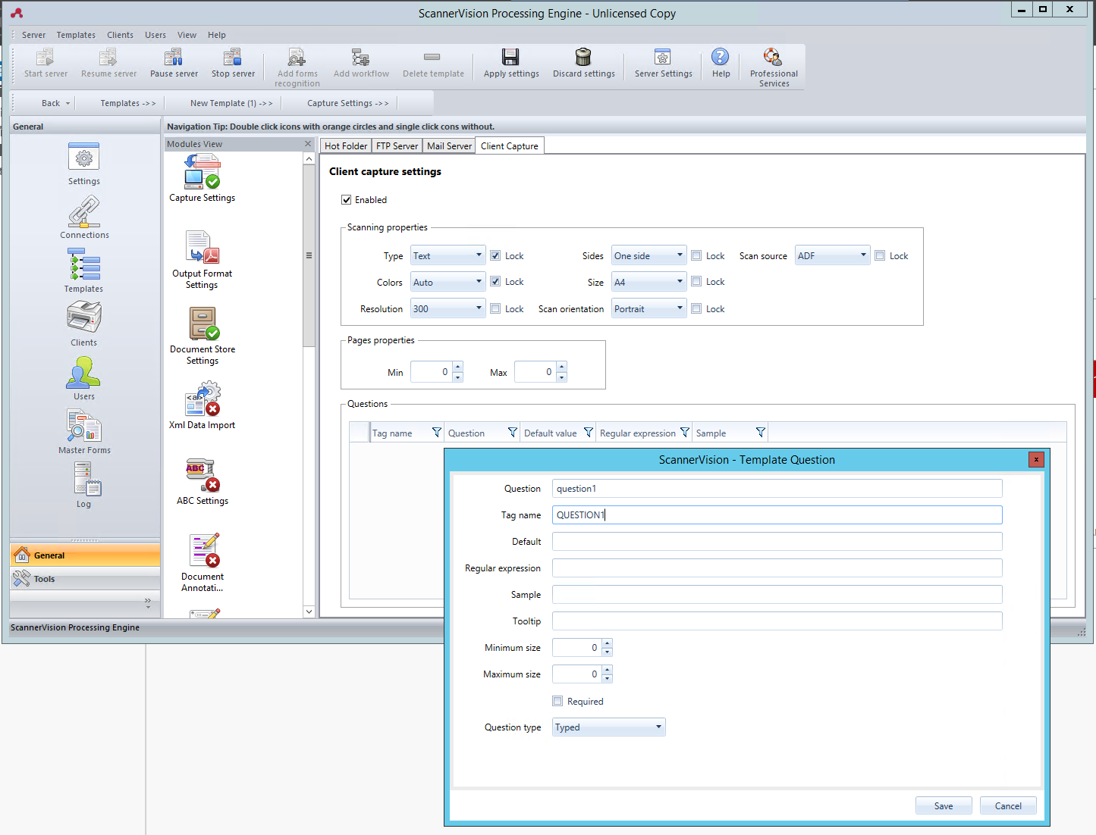Switch to the Hot Folder tab

point(345,145)
